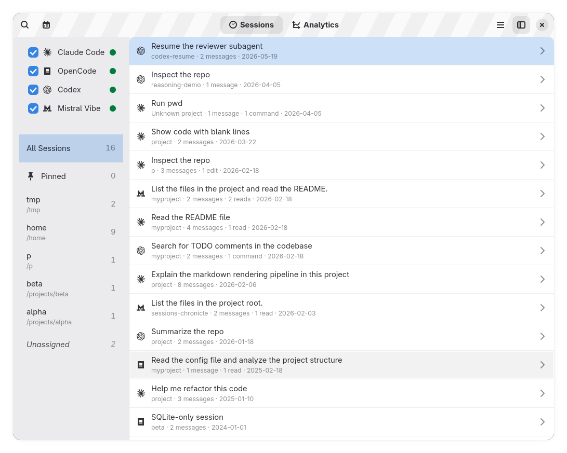Screen dimensions: 567x453
Task: Click Claude icon on 'Show code with blank lines'
Action: tap(141, 136)
